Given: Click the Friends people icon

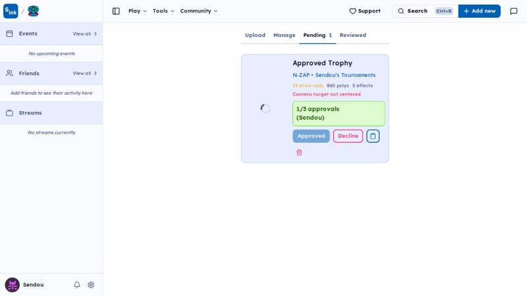Looking at the screenshot, I should click(x=9, y=73).
